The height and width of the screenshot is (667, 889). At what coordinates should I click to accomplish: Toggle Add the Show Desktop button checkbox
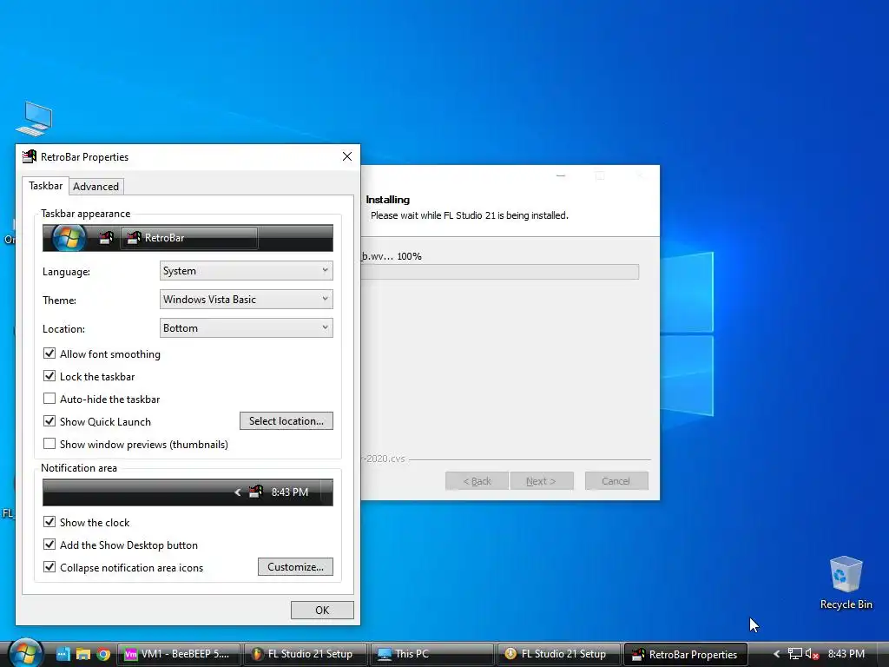click(49, 545)
